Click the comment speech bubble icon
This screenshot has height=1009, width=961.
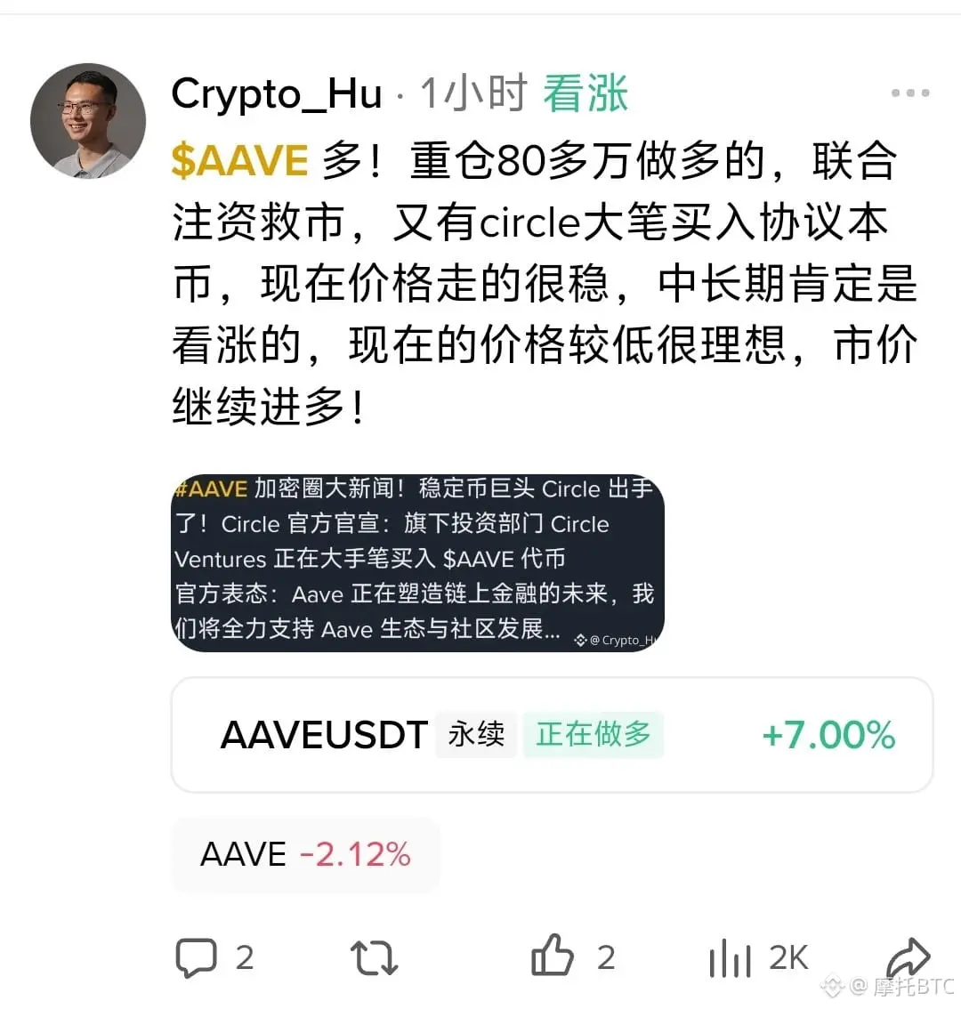point(197,957)
